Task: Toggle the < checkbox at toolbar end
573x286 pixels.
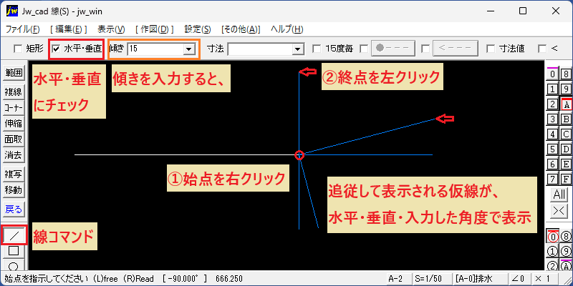Action: 542,49
